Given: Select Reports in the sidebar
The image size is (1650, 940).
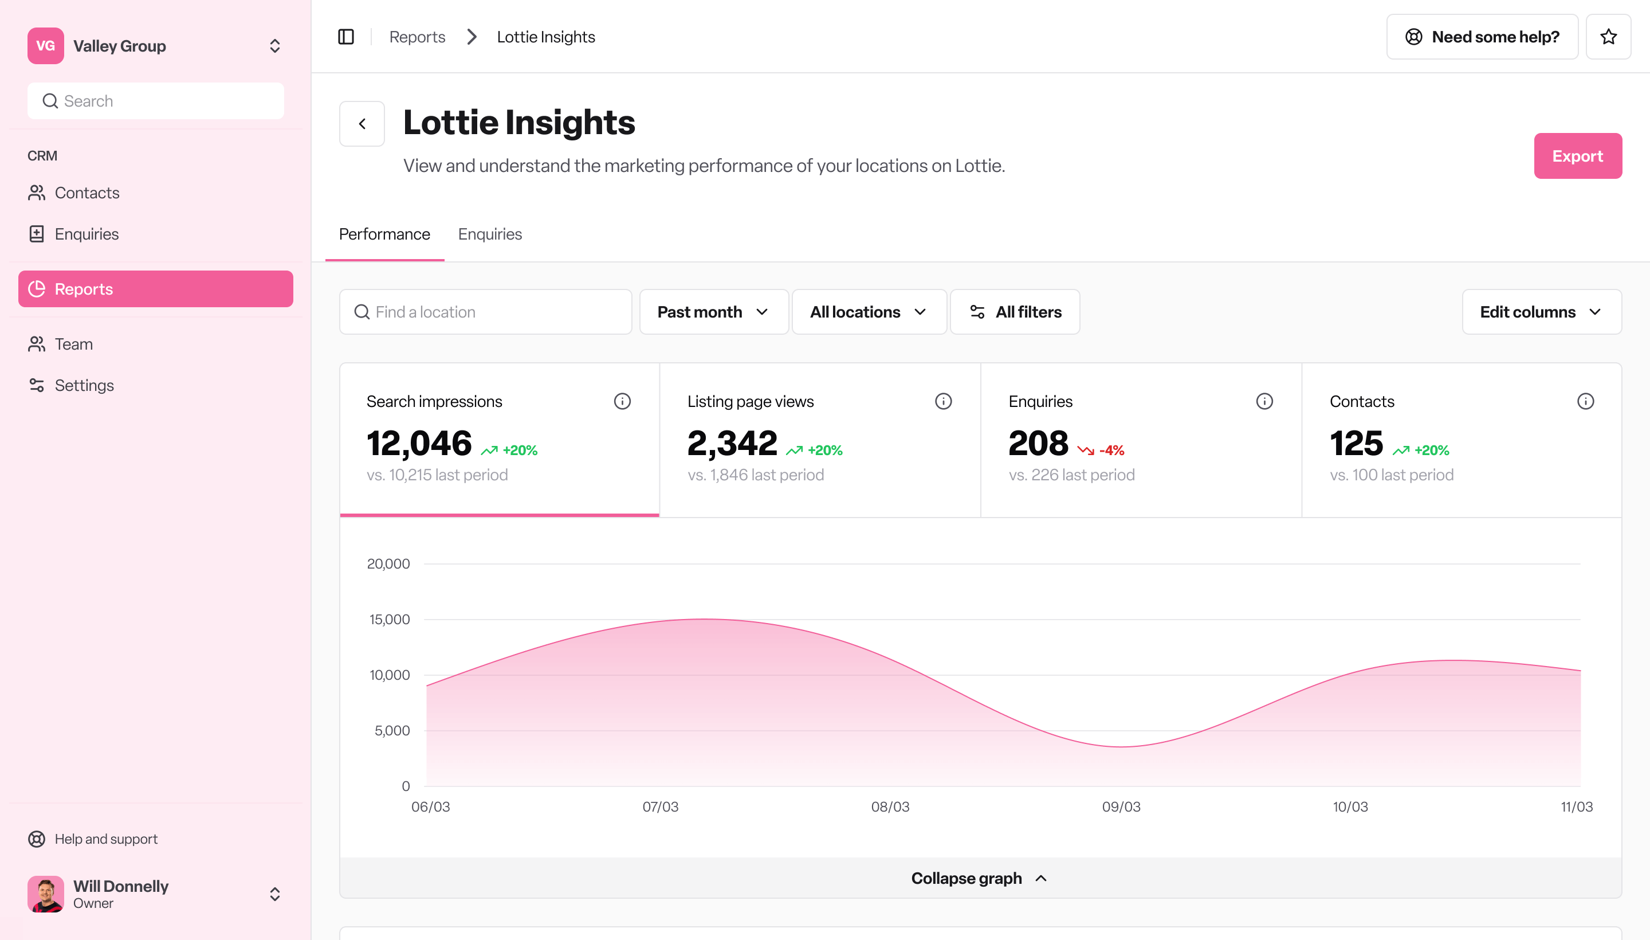Looking at the screenshot, I should (x=155, y=289).
